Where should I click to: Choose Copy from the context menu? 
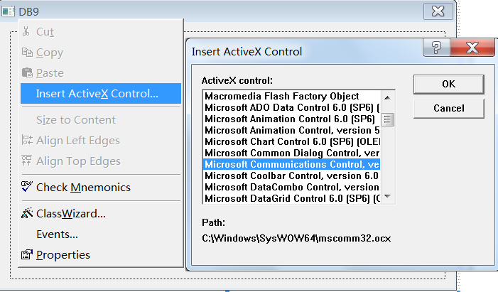point(101,52)
